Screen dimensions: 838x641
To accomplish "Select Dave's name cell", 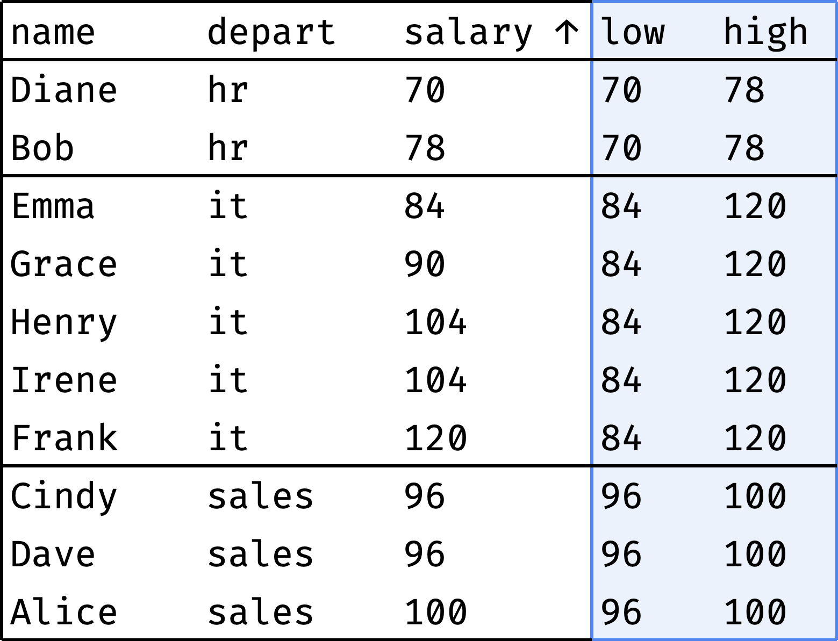I will [x=53, y=554].
